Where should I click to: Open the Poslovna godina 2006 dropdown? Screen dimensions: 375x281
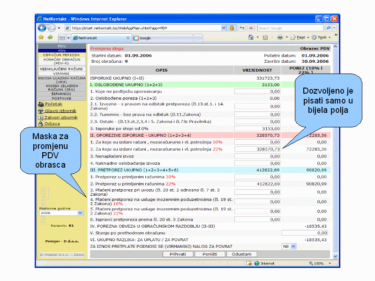point(79,213)
